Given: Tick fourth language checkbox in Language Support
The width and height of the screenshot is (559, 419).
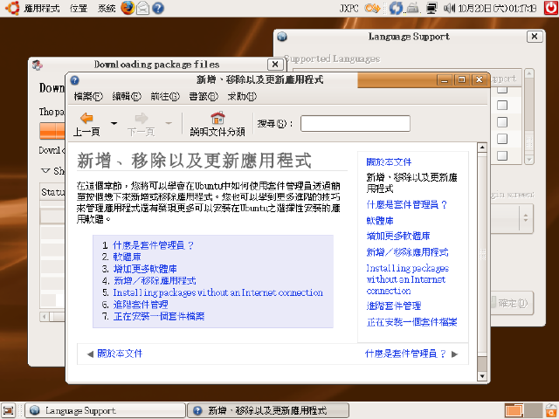Looking at the screenshot, I should coord(502,139).
